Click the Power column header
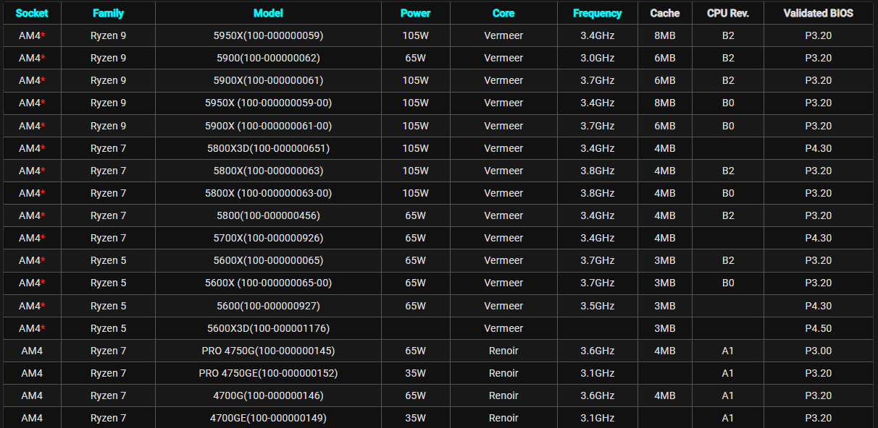The width and height of the screenshot is (878, 428). (416, 13)
